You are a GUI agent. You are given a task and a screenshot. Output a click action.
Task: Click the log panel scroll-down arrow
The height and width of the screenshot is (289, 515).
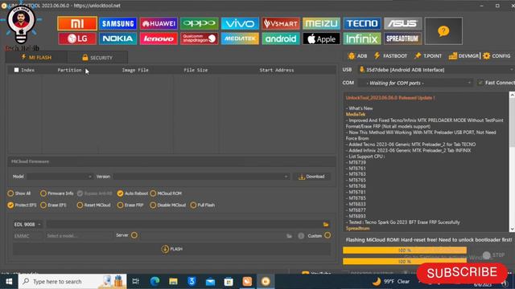tap(512, 229)
